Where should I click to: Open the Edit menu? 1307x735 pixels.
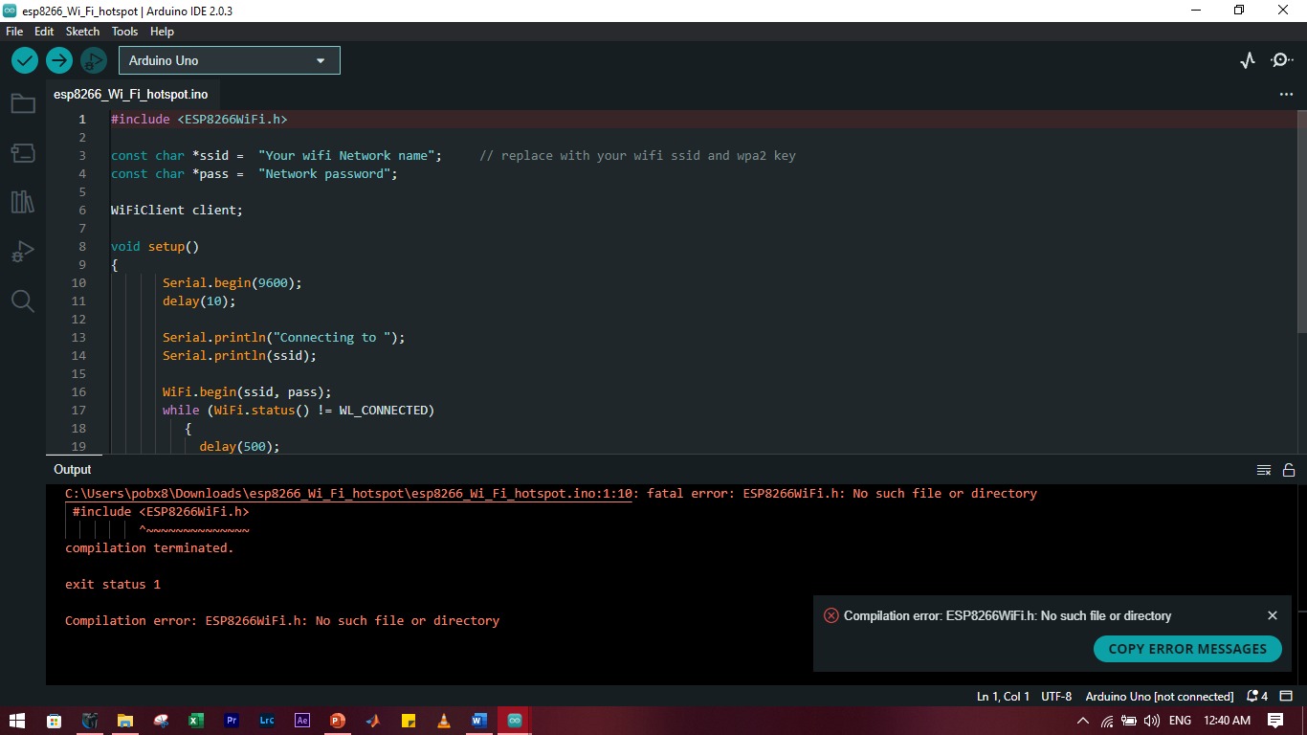point(44,32)
